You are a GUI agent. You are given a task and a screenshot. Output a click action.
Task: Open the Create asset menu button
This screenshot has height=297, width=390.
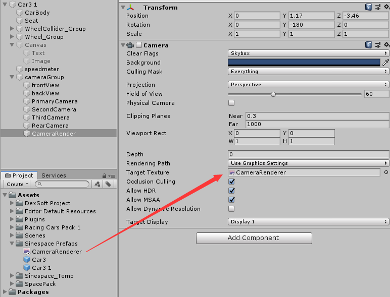(x=17, y=184)
